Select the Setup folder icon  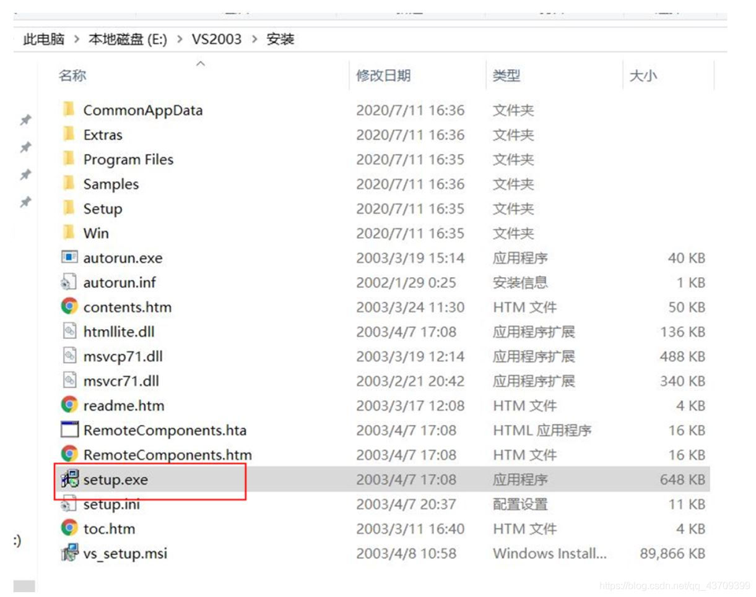[69, 208]
